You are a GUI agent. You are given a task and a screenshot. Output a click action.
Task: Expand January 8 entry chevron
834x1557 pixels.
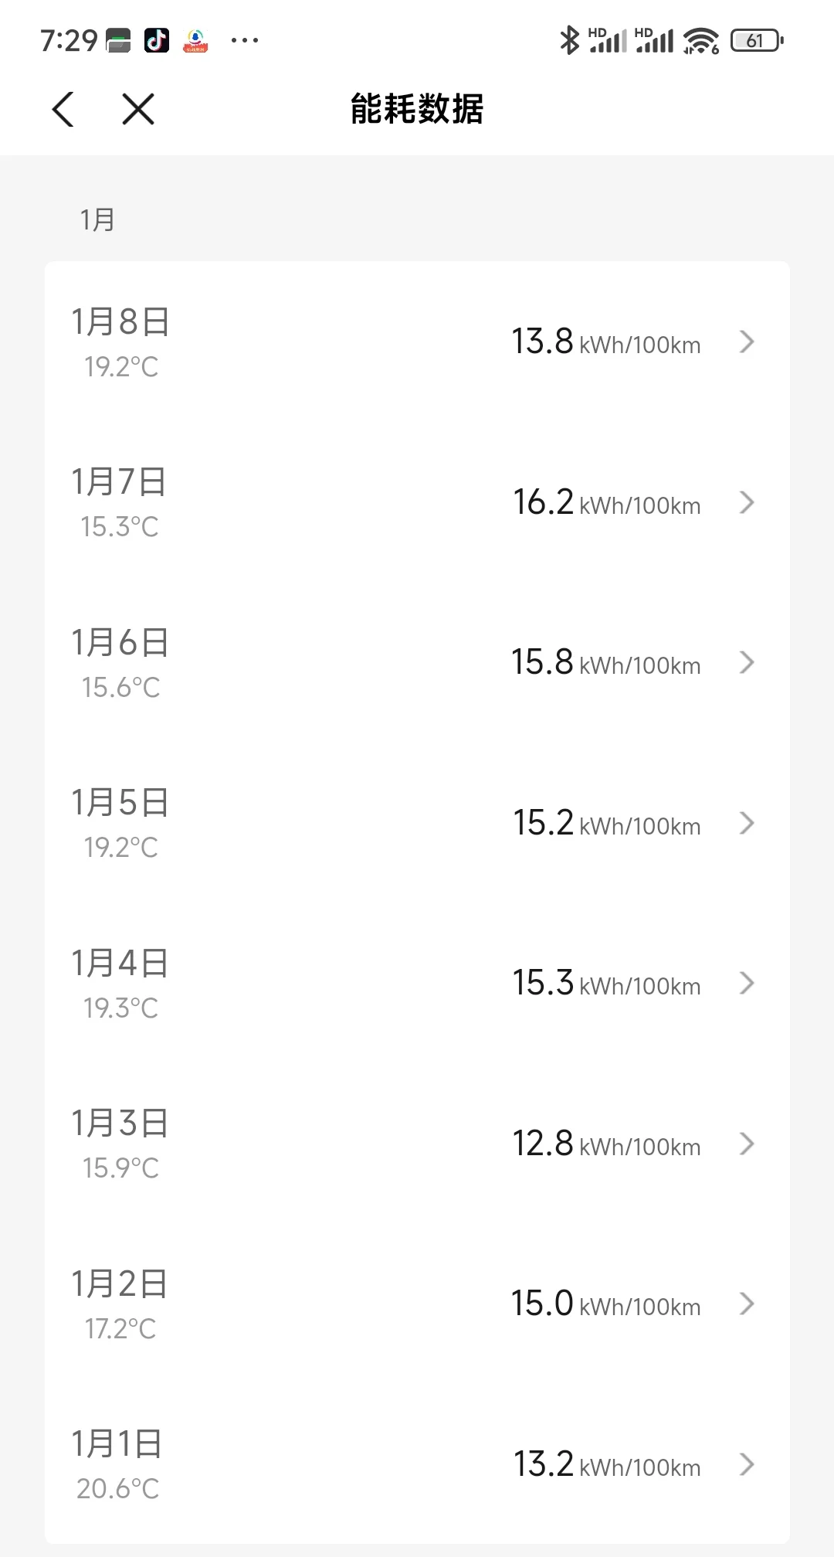pos(746,342)
